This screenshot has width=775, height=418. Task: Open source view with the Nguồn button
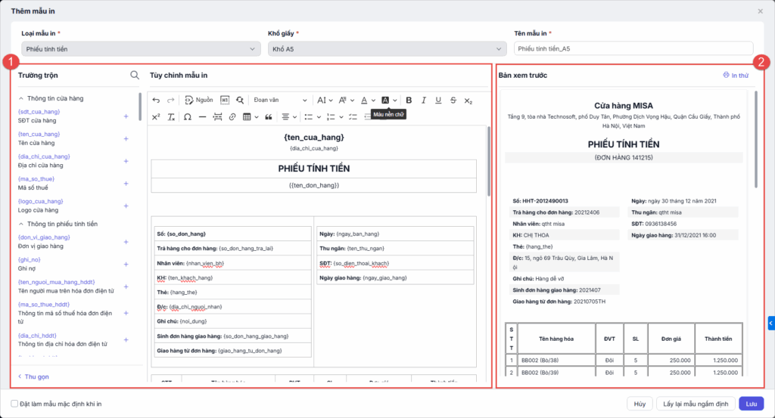(x=199, y=101)
